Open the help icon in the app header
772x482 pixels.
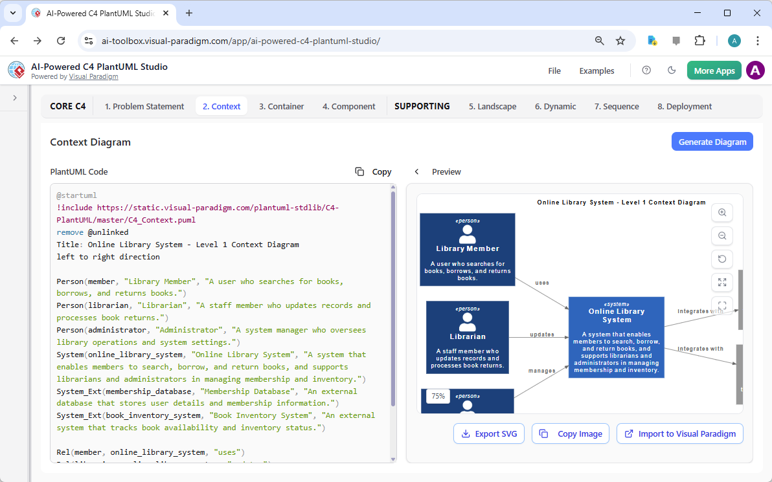646,71
